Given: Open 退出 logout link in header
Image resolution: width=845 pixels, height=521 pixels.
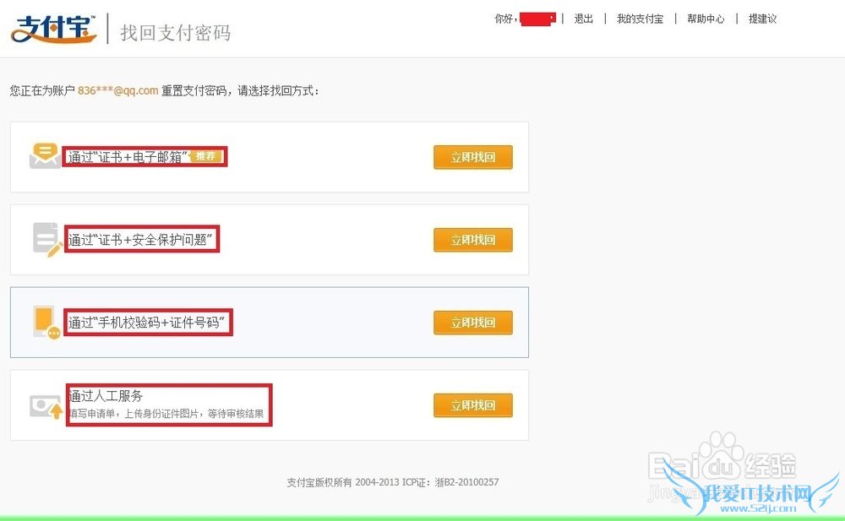Looking at the screenshot, I should click(583, 19).
